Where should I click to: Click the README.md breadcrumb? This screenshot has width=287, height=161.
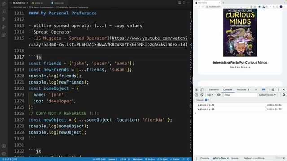coord(20,8)
